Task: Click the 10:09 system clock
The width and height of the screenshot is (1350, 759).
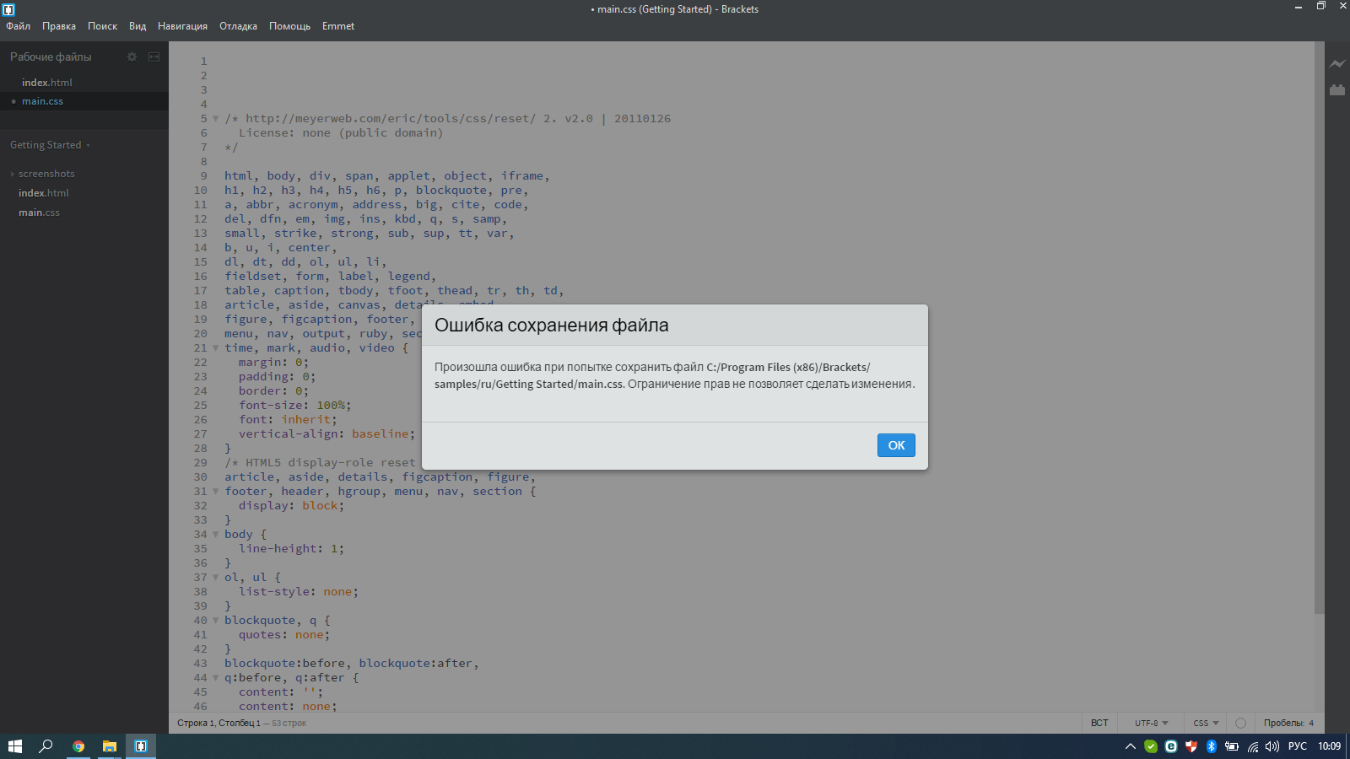Action: 1330,746
